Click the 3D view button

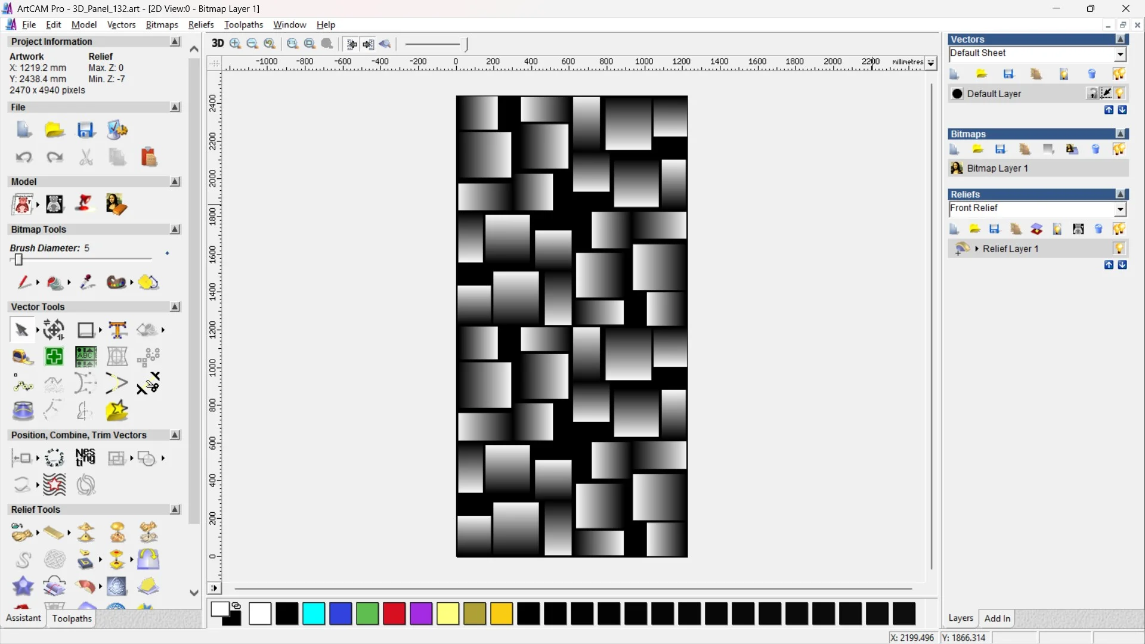pos(218,44)
